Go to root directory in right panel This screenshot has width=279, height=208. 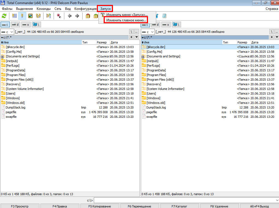coord(272,32)
